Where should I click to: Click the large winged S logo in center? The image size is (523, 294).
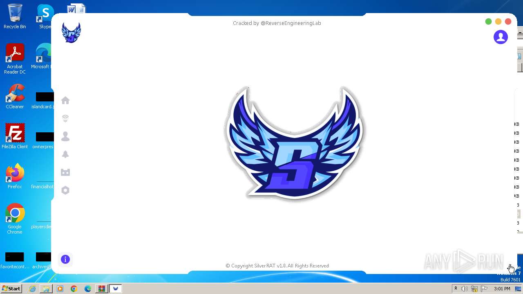[x=295, y=143]
